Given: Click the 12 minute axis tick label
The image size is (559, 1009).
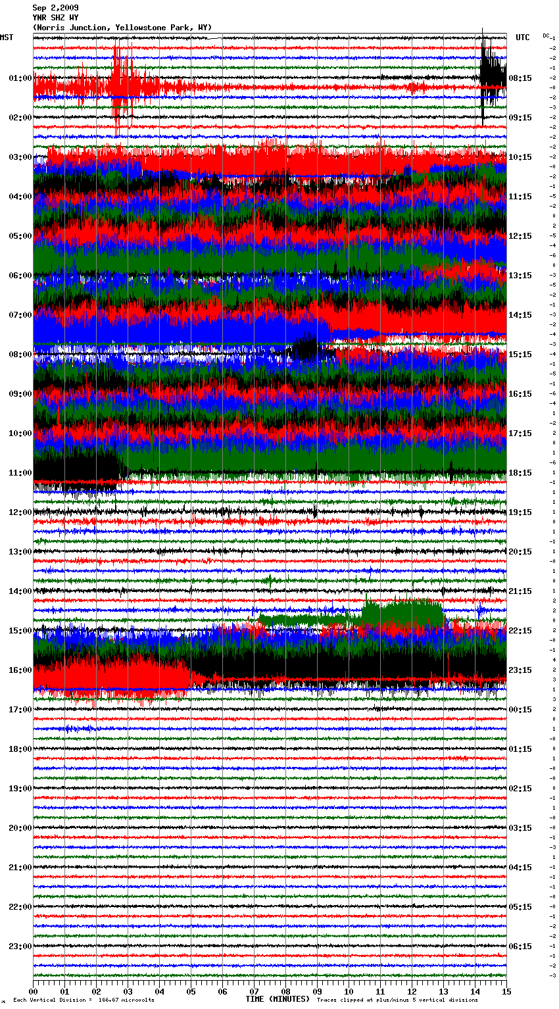Looking at the screenshot, I should click(412, 991).
